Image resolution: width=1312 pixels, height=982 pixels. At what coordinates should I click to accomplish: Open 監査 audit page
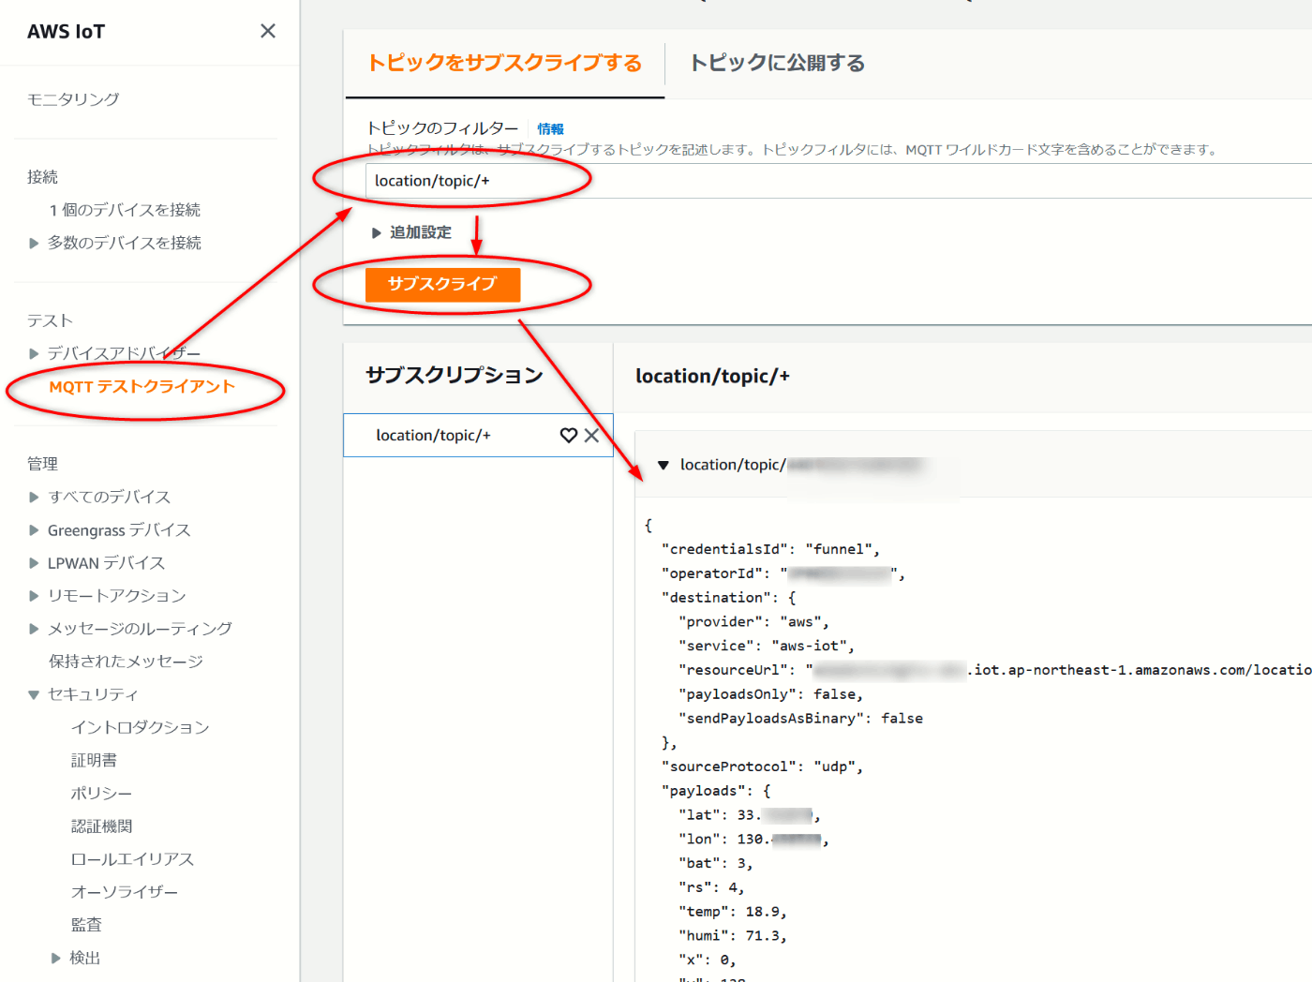[x=86, y=925]
